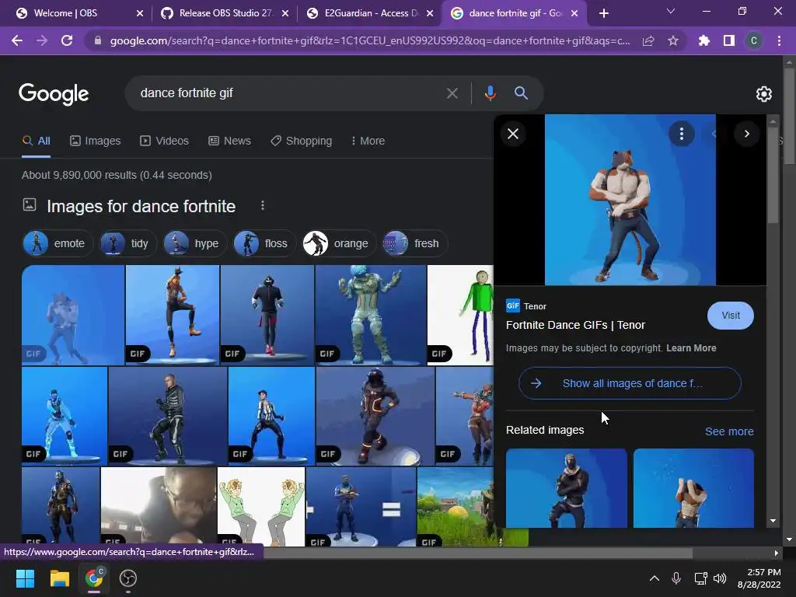Open the preview image three-dot options

point(681,134)
